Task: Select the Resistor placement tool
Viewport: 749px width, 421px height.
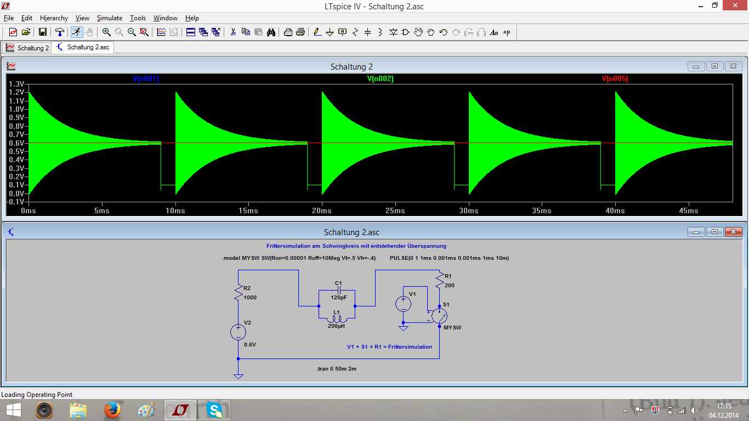Action: 355,32
